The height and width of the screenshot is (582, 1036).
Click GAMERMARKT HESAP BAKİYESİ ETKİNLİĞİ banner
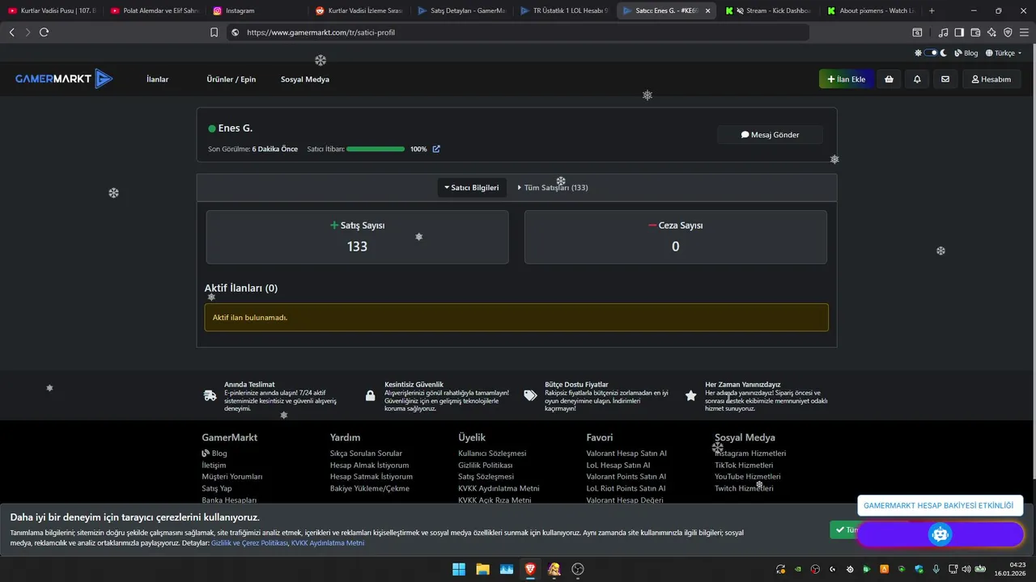tap(939, 505)
